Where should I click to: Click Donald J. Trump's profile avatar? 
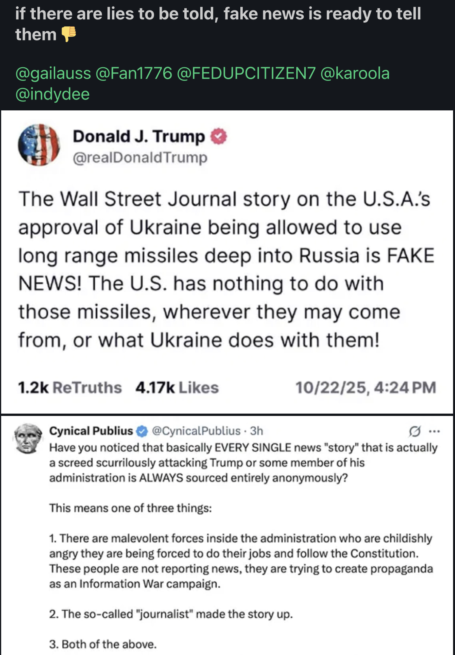coord(39,145)
